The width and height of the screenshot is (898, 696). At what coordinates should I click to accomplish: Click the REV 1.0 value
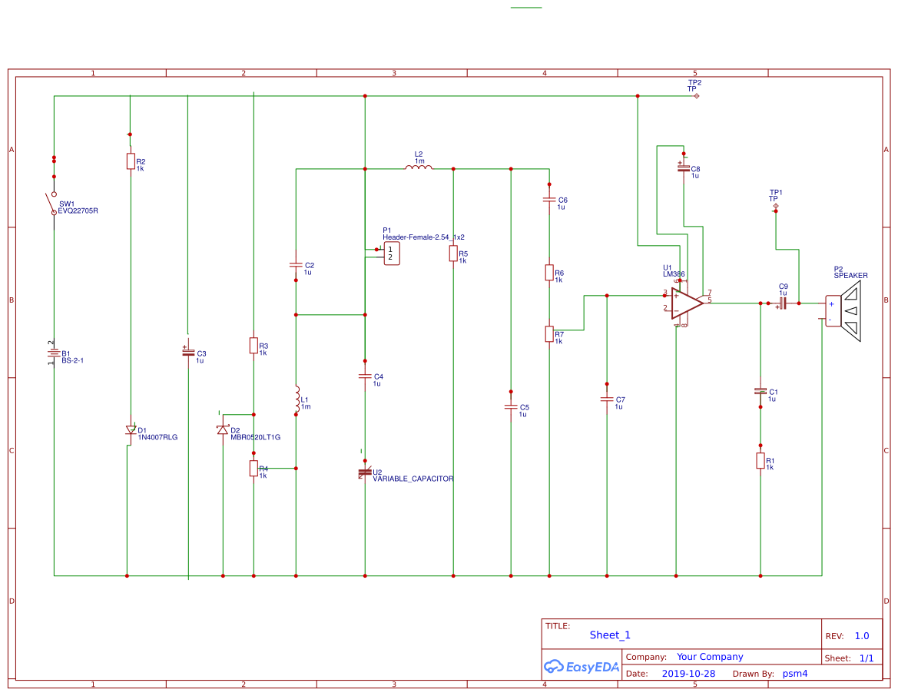point(861,635)
